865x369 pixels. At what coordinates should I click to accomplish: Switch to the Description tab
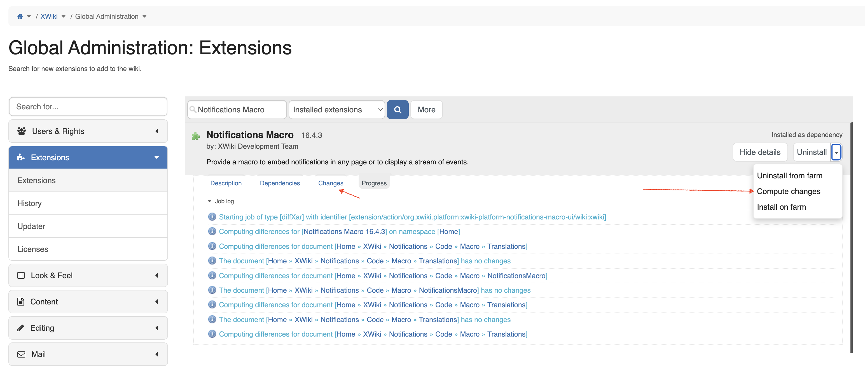coord(226,183)
